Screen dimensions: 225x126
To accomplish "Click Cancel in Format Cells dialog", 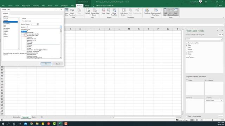I will click(58, 64).
